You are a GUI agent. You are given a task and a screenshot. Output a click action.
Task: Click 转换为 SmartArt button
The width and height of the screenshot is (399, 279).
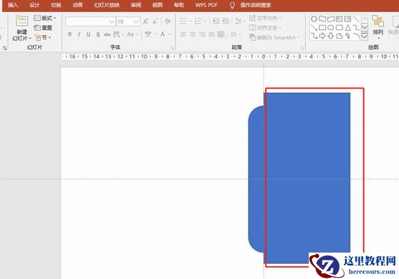[x=274, y=37]
